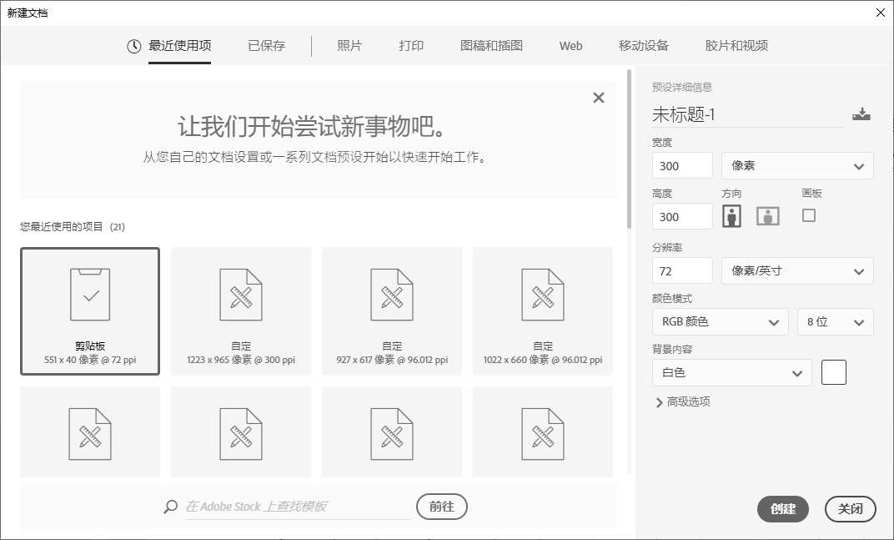Open the 移动设备 tab

[643, 46]
